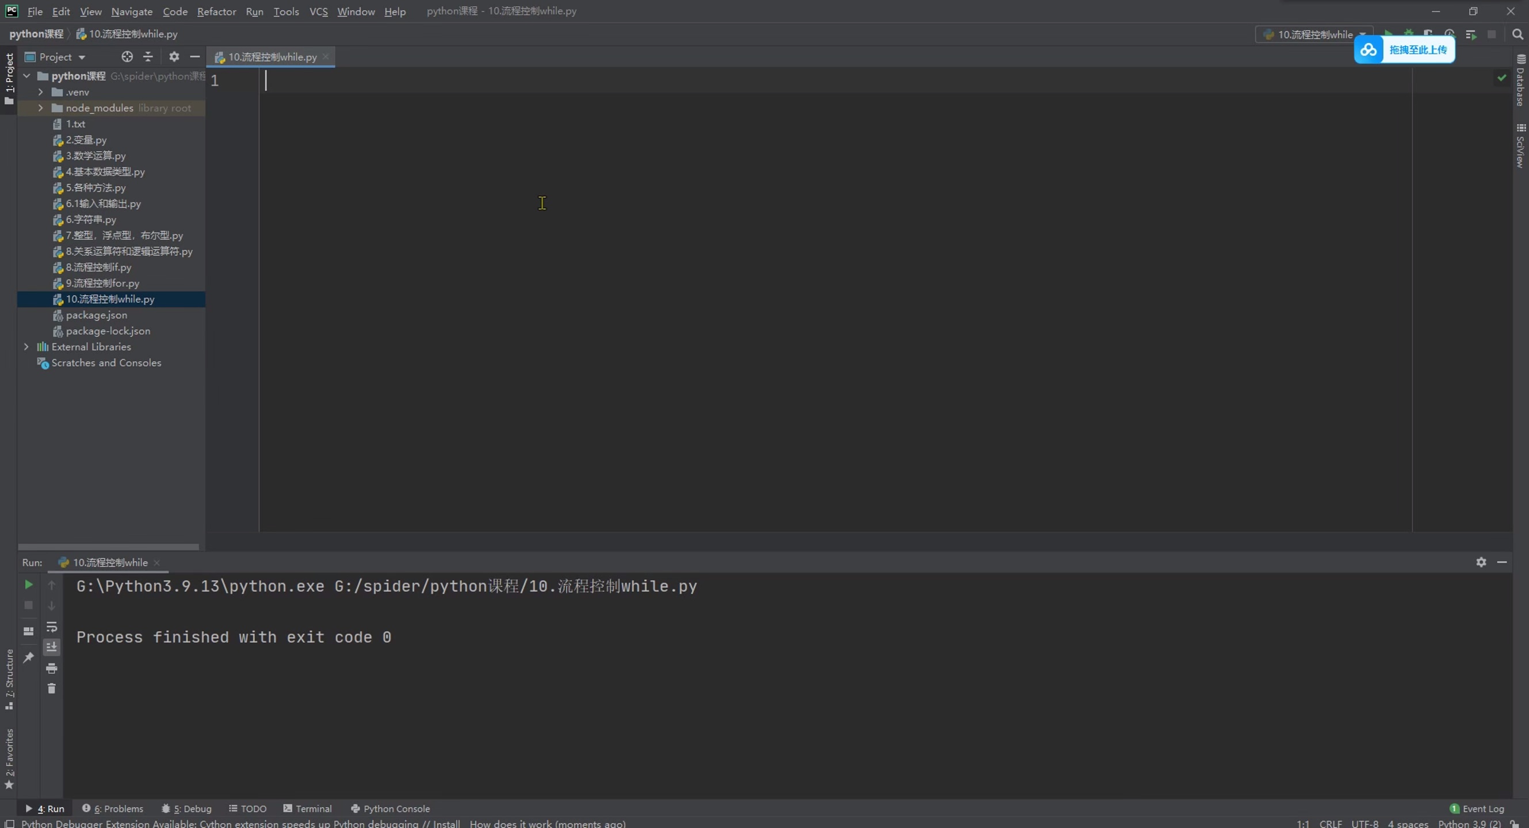Click locate-file crosshair icon in Project panel
This screenshot has height=828, width=1529.
coord(127,57)
